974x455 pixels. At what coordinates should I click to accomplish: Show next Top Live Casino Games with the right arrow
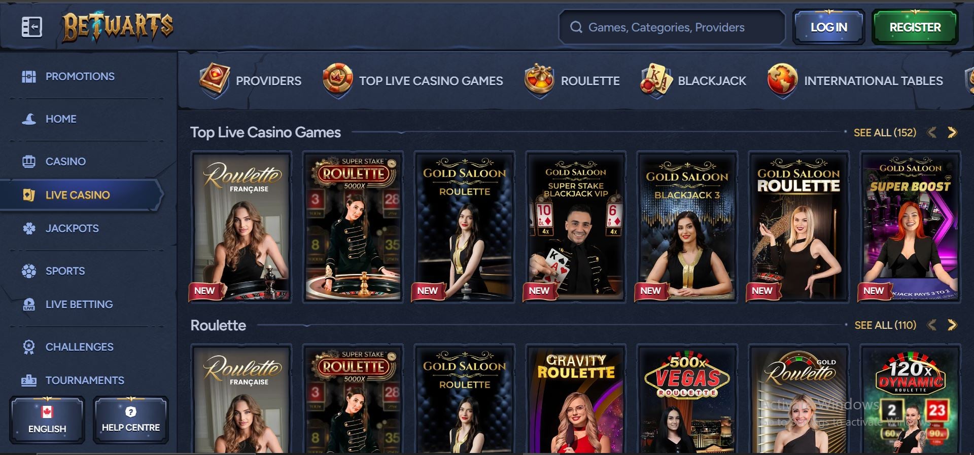point(952,133)
